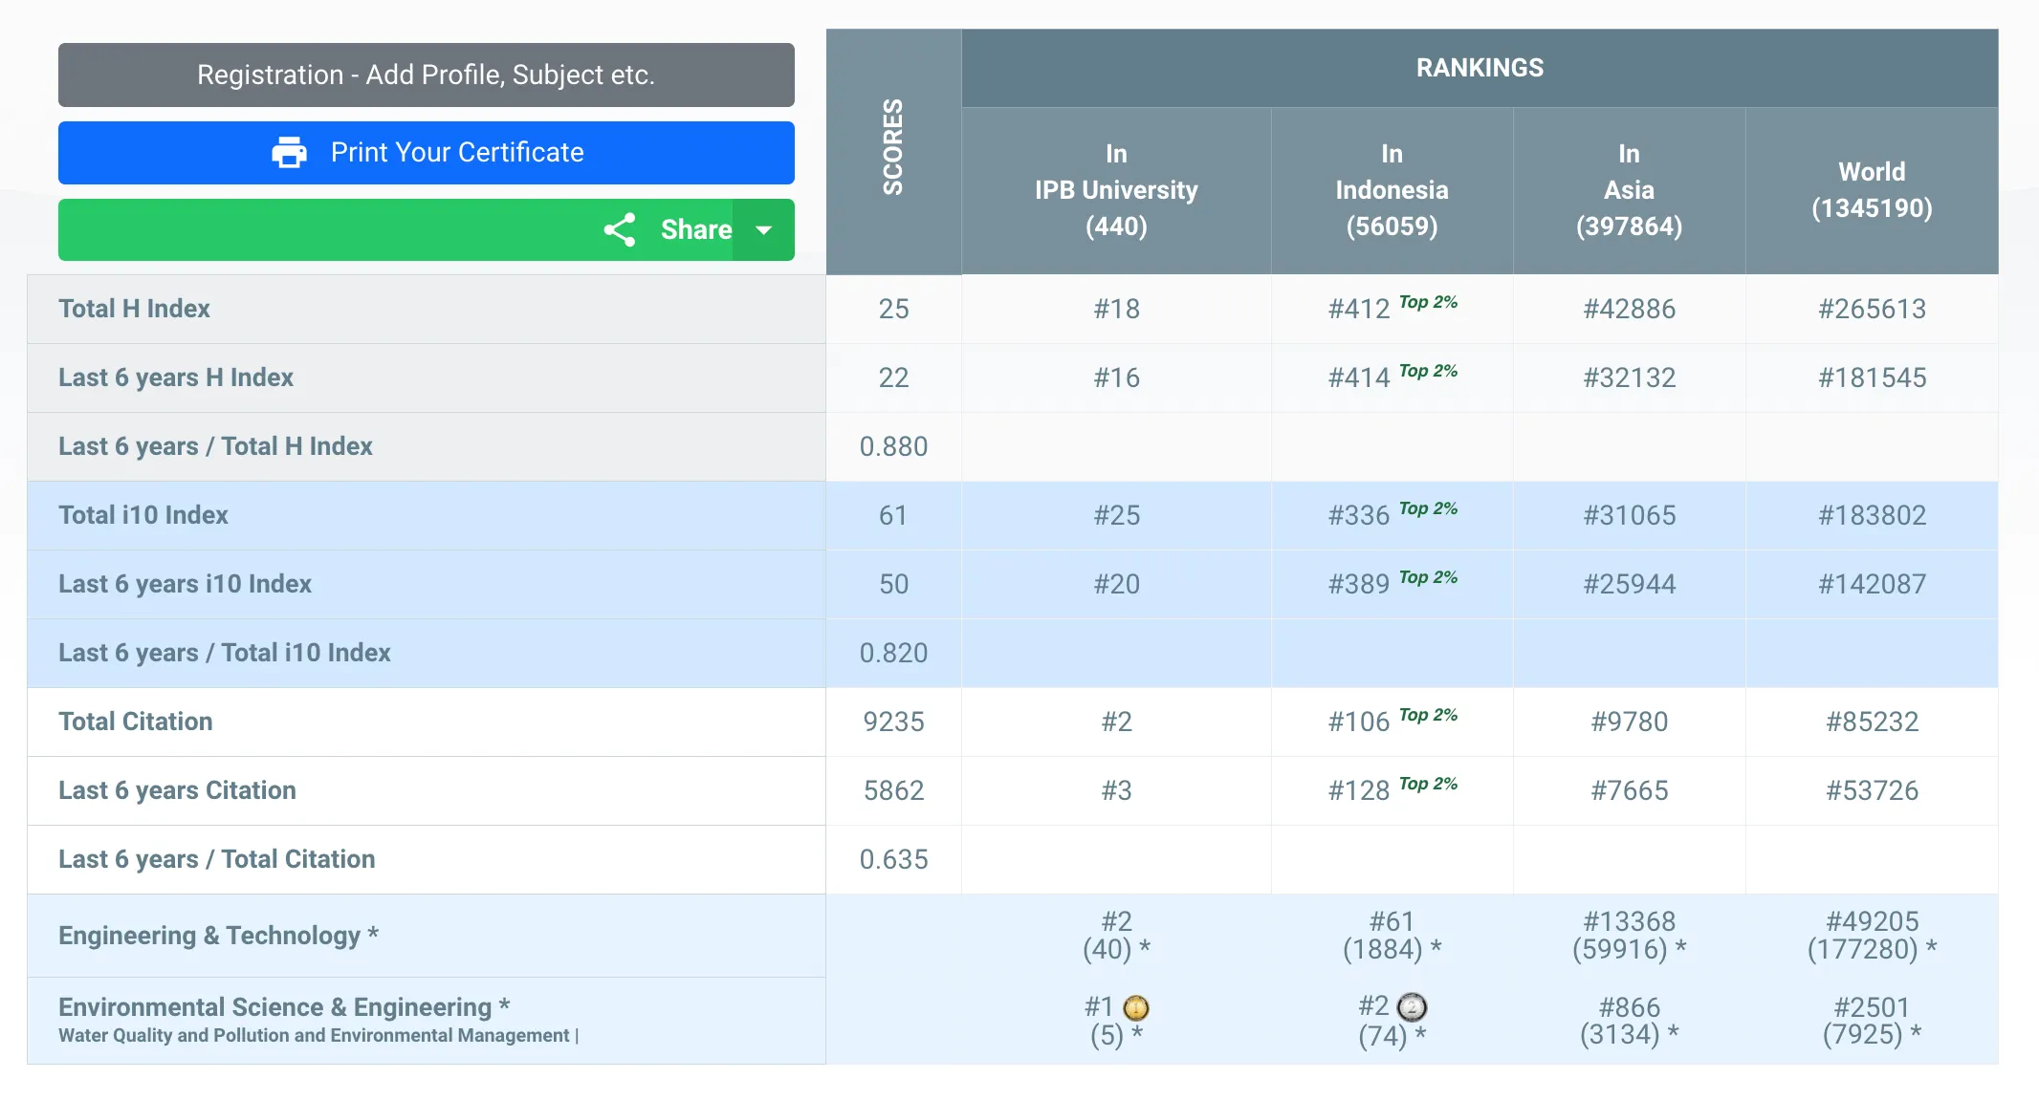Click the share network icon
This screenshot has height=1100, width=2039.
620,229
